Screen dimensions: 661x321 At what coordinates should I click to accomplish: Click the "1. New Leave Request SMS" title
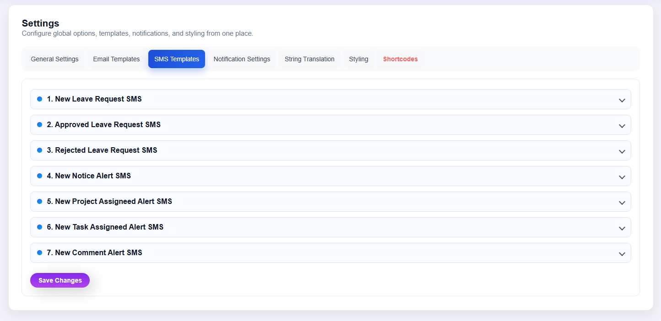[94, 99]
